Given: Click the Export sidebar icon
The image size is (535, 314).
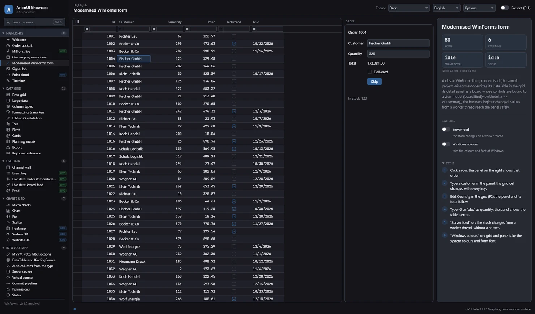Looking at the screenshot, I should pyautogui.click(x=8, y=147).
